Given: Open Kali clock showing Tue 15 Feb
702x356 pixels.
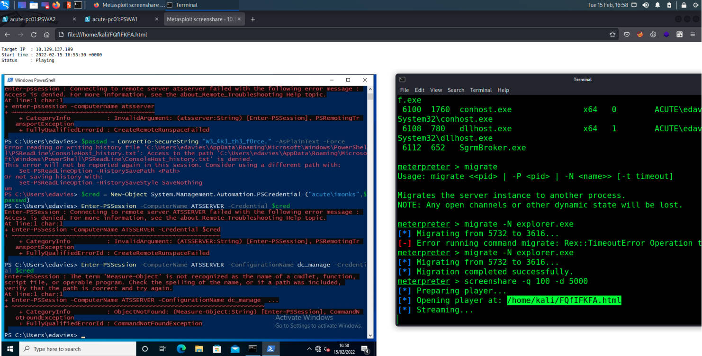Looking at the screenshot, I should pyautogui.click(x=608, y=5).
